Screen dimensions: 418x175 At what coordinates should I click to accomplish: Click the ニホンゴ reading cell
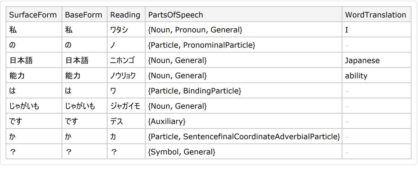click(x=122, y=60)
